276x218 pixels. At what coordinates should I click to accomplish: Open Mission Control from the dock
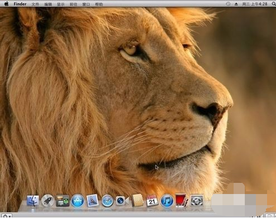pyautogui.click(x=62, y=201)
